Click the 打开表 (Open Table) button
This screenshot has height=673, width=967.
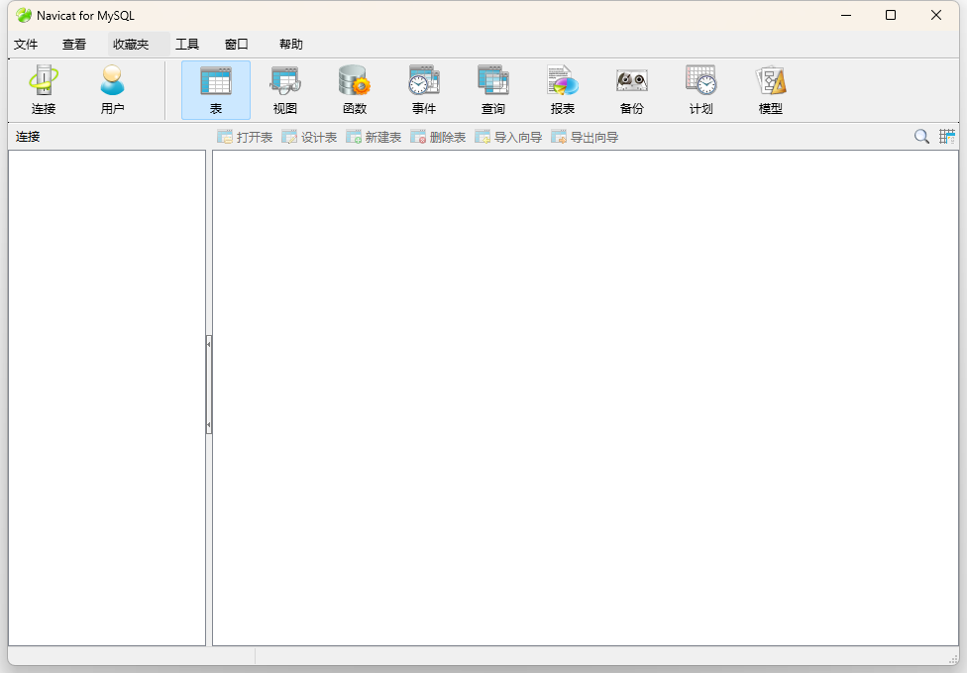pos(245,137)
